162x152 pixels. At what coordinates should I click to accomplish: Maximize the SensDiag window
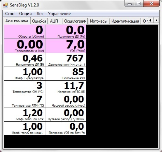(139, 4)
